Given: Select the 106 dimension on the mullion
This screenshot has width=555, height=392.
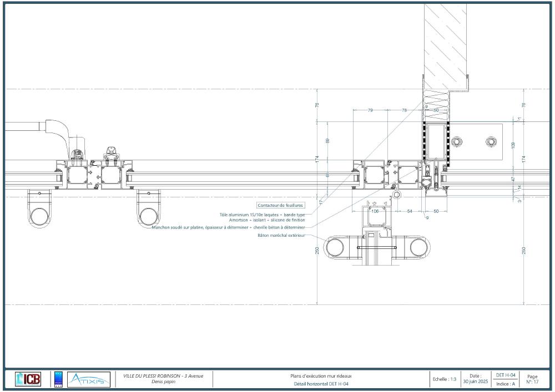Looking at the screenshot, I should 375,211.
